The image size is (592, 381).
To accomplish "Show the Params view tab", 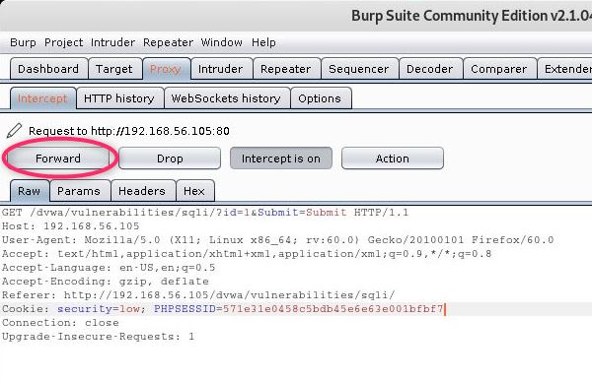I will coord(80,191).
